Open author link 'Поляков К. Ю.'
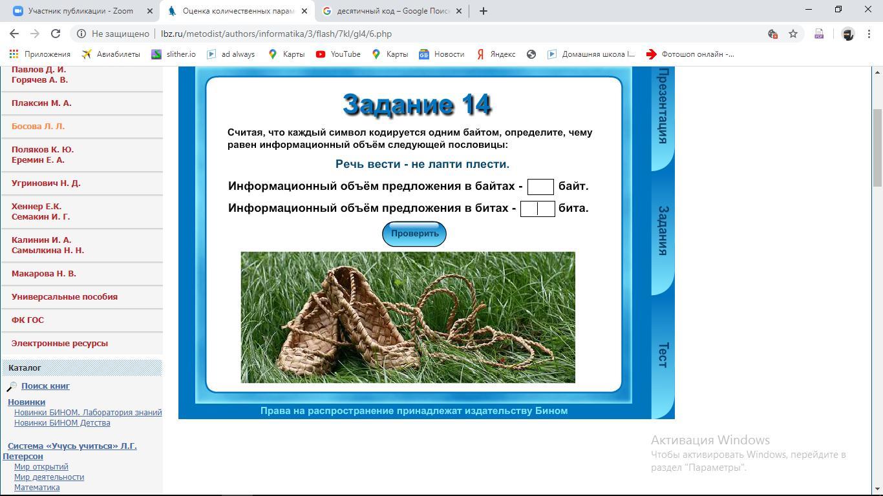 [43, 149]
